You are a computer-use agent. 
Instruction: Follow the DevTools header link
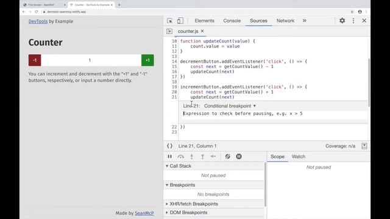coord(38,21)
